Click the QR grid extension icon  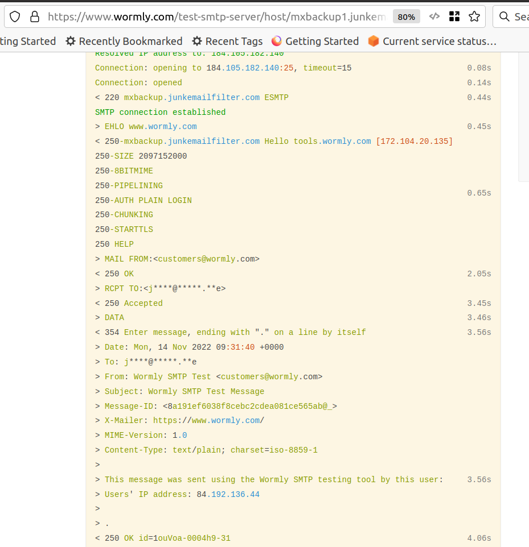(454, 16)
